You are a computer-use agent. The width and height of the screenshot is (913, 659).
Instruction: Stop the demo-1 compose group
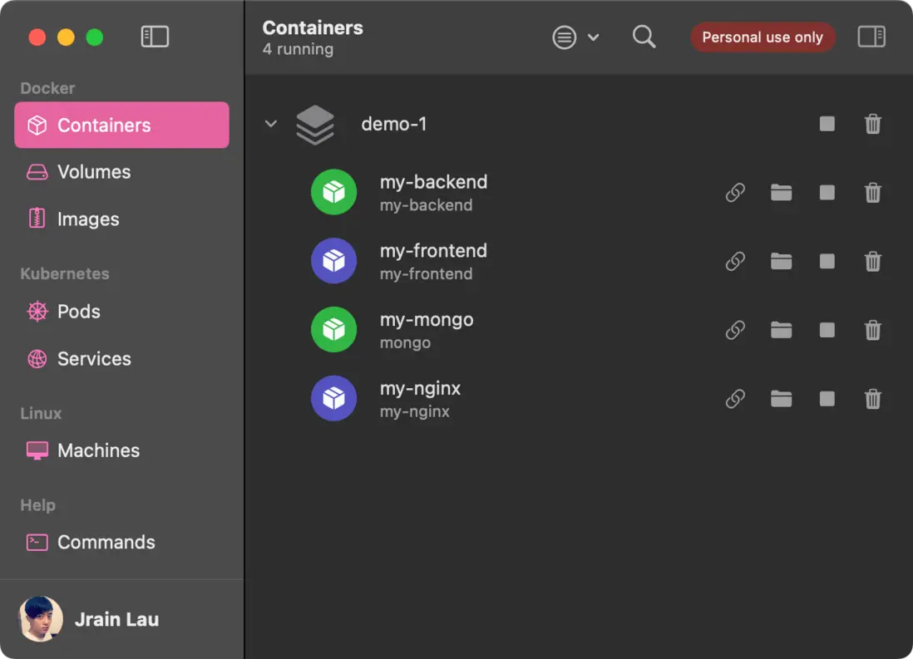(x=827, y=124)
